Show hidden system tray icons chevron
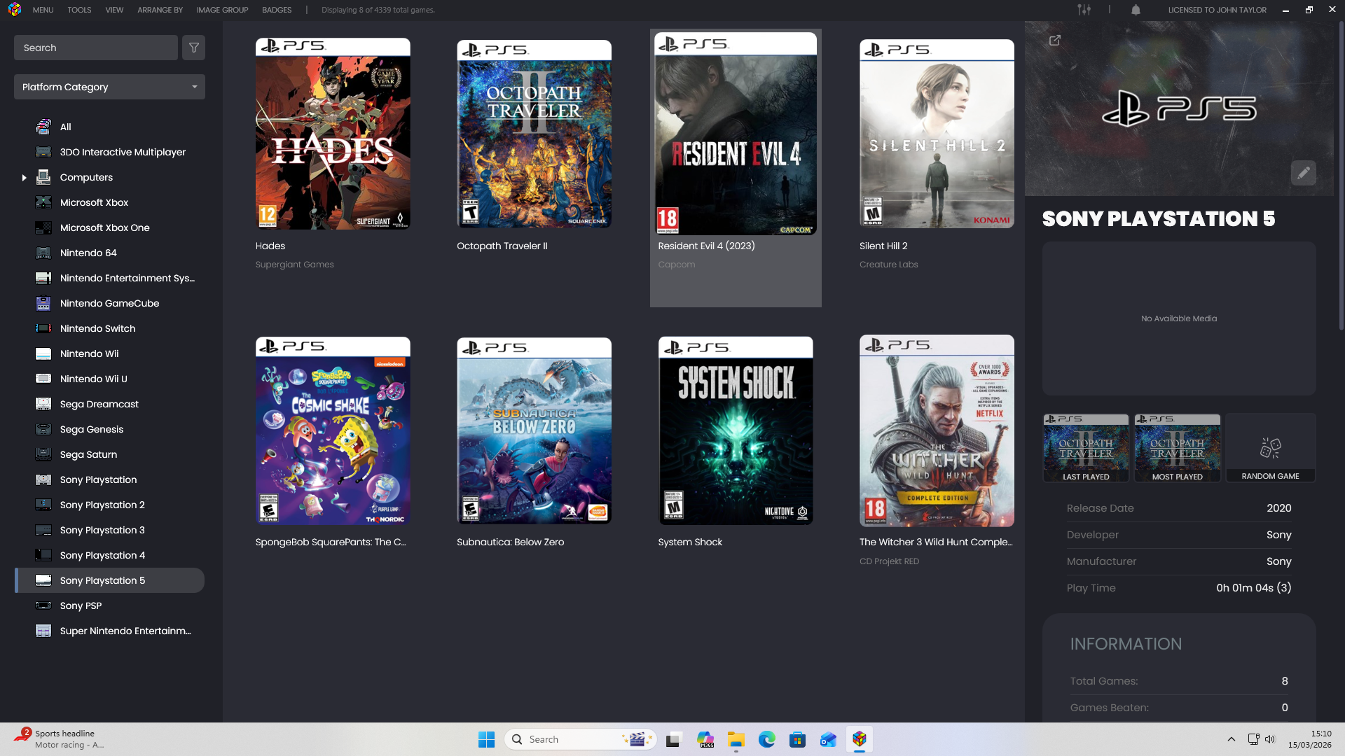The height and width of the screenshot is (756, 1345). (x=1231, y=739)
